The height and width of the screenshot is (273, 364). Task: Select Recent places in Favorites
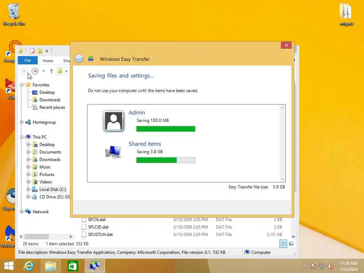(52, 107)
